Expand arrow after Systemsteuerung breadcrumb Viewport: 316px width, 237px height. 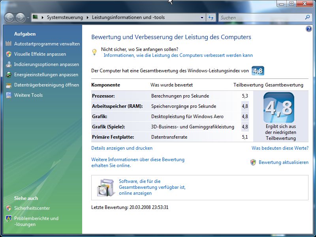tap(88, 17)
